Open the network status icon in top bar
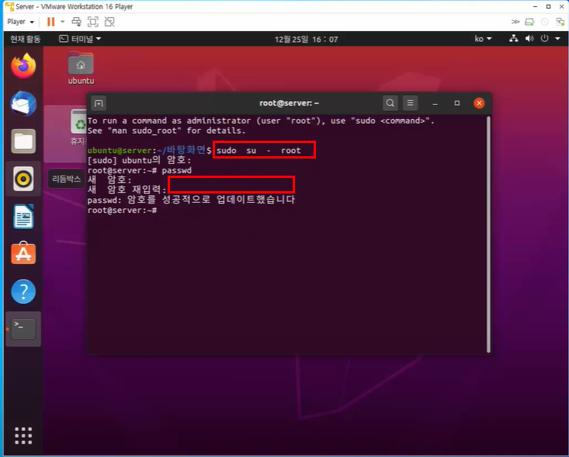Viewport: 569px width, 457px height. pyautogui.click(x=513, y=39)
